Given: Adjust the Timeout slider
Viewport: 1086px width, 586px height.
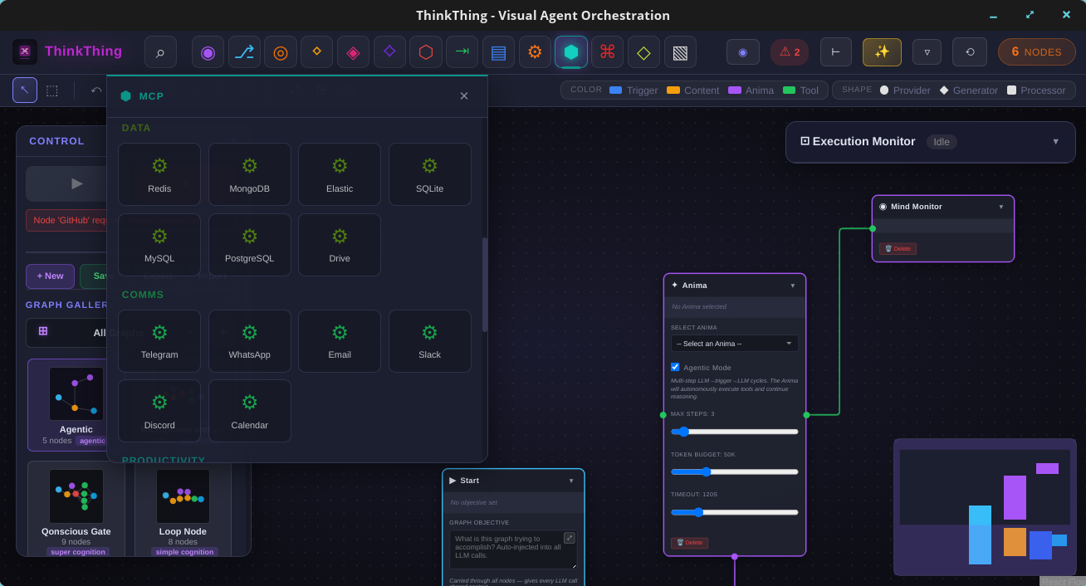Looking at the screenshot, I should (735, 512).
